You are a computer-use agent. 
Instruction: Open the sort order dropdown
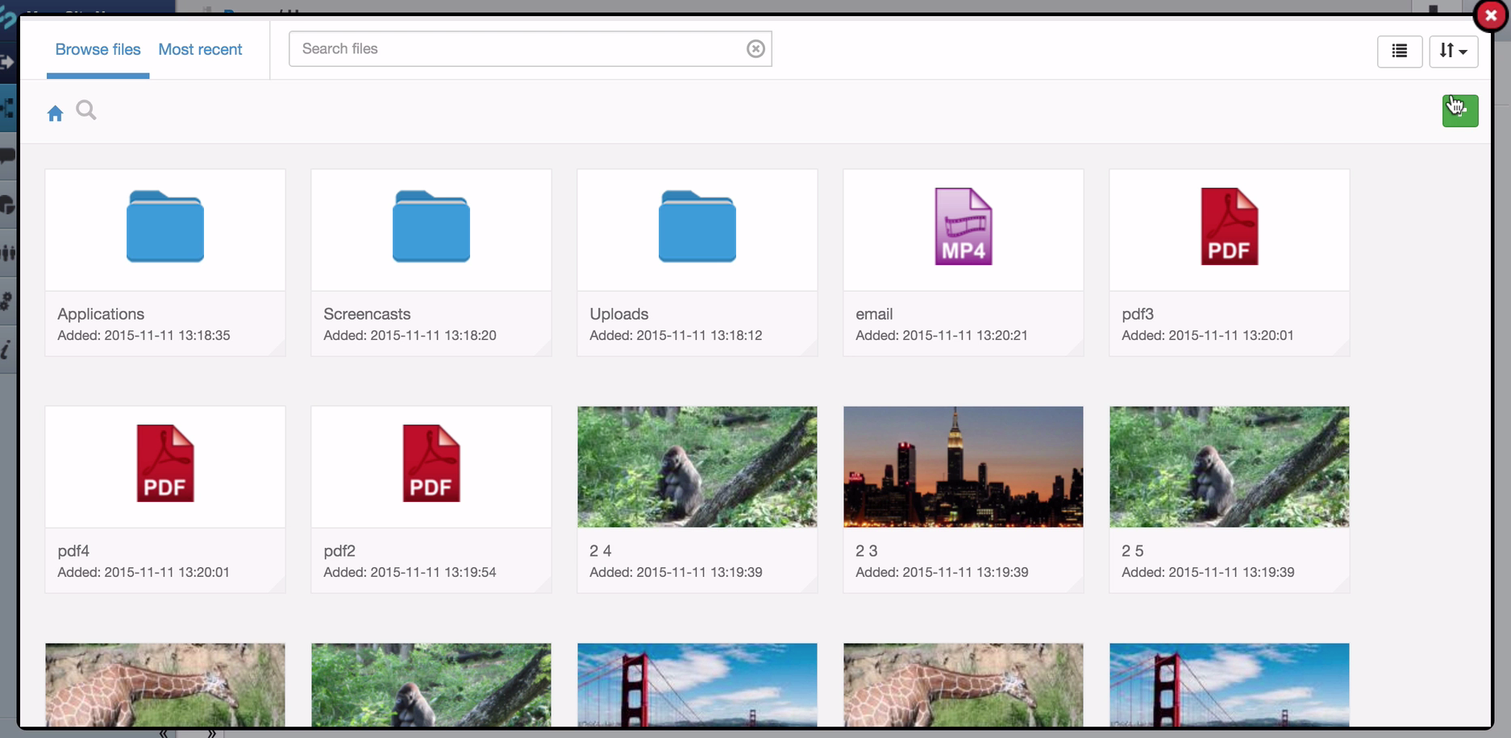(1453, 51)
